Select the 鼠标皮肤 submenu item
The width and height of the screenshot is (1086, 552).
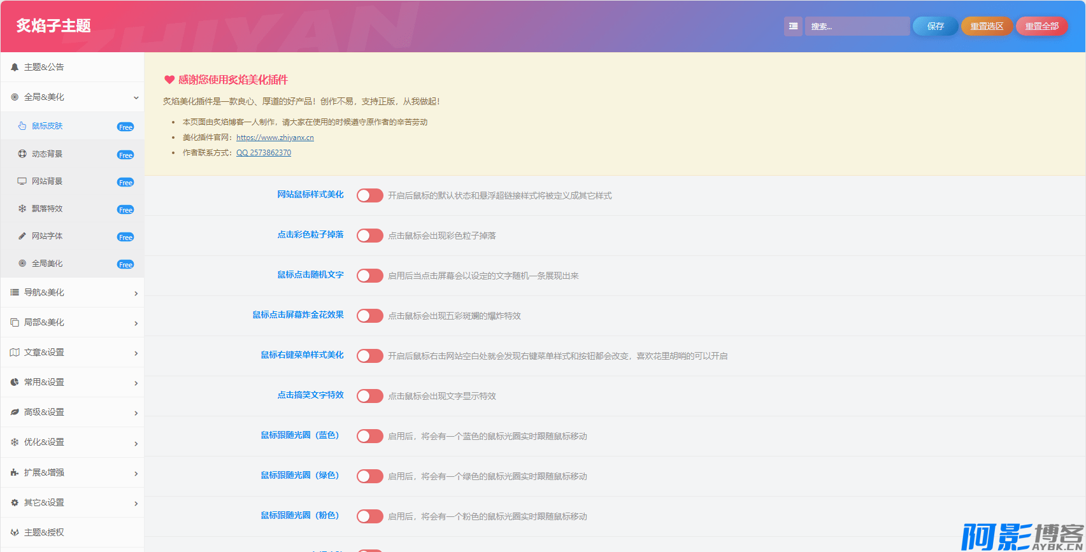(x=72, y=126)
